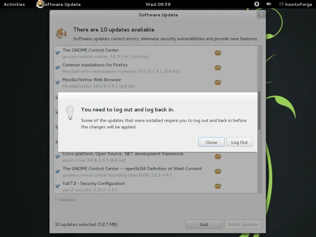316x237 pixels.
Task: Open the accessibility menu icon in top bar
Action: pos(256,4)
